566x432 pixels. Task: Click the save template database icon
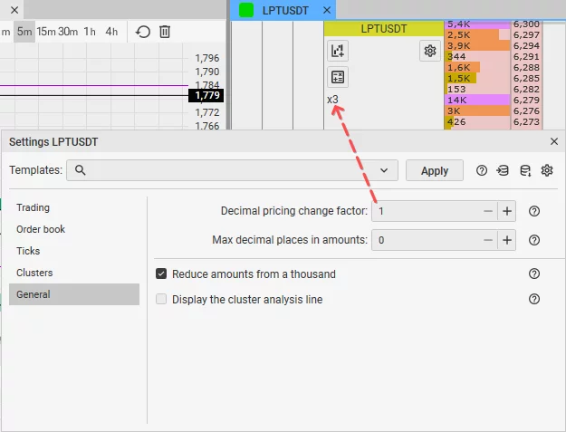click(x=525, y=170)
